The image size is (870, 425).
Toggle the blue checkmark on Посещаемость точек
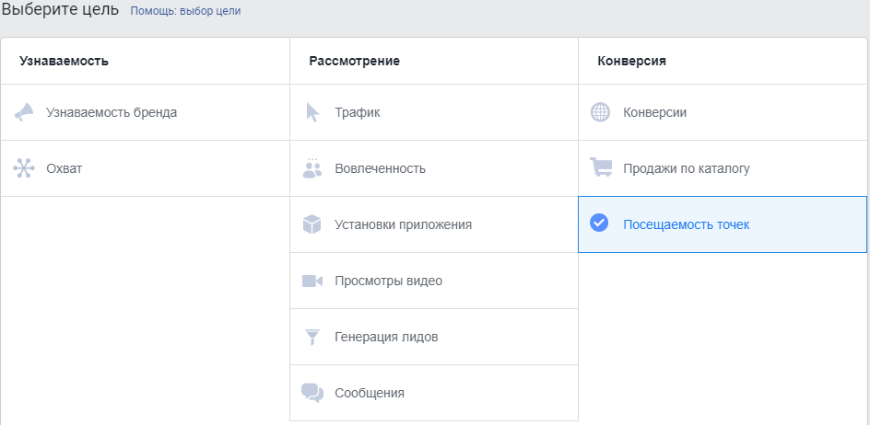599,224
